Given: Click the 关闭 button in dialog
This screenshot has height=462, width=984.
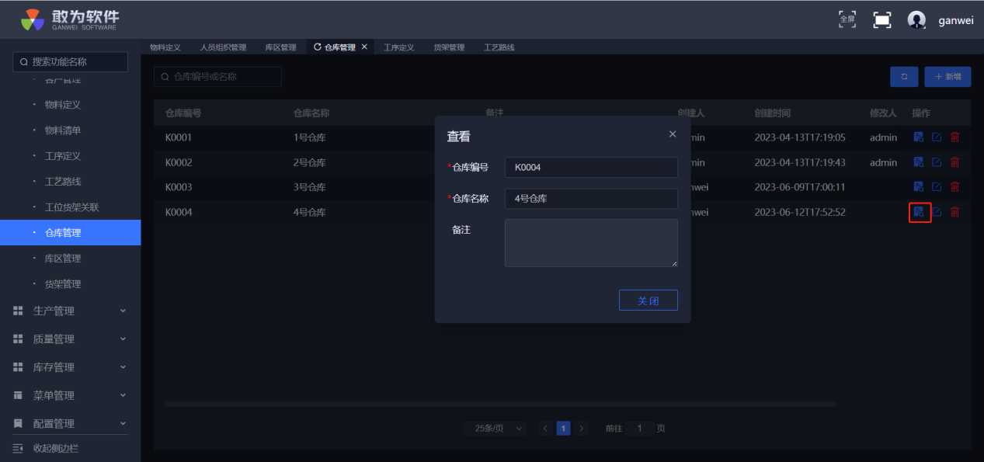Looking at the screenshot, I should (x=648, y=300).
